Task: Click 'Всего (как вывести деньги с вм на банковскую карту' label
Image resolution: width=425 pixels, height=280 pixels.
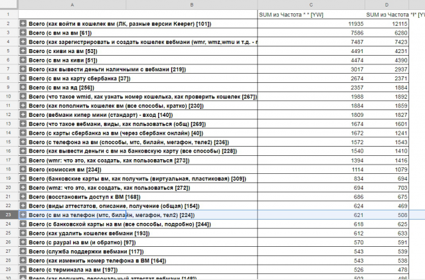Action: [x=133, y=151]
